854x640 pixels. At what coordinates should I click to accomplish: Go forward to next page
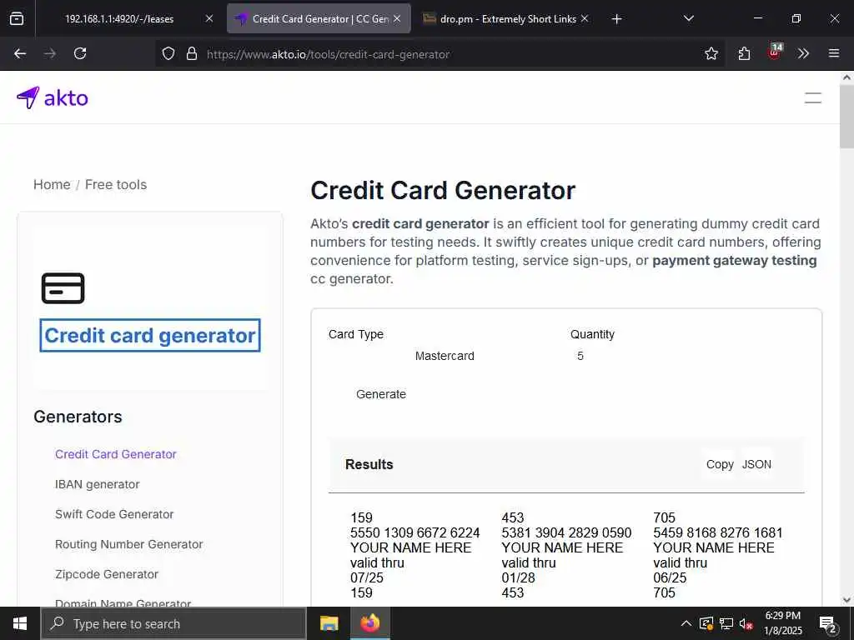(x=50, y=53)
